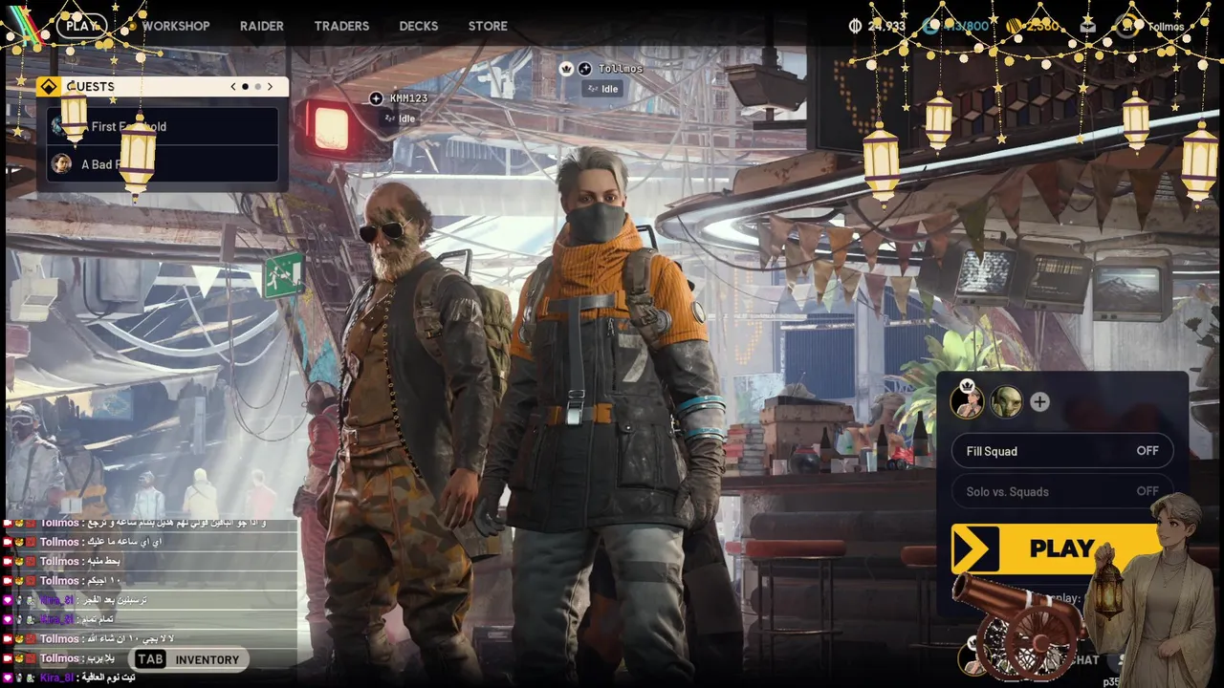Image resolution: width=1224 pixels, height=688 pixels.
Task: Click the gold token icon beside 2,580
Action: coord(1014,26)
